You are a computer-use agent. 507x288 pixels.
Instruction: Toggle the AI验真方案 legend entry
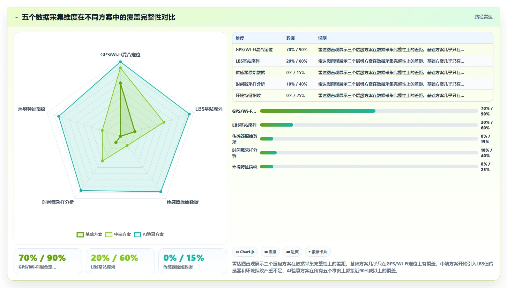pyautogui.click(x=149, y=234)
